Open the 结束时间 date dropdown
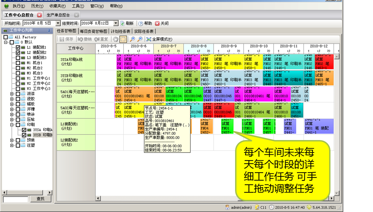Image resolution: width=373 pixels, height=212 pixels. coord(116,24)
